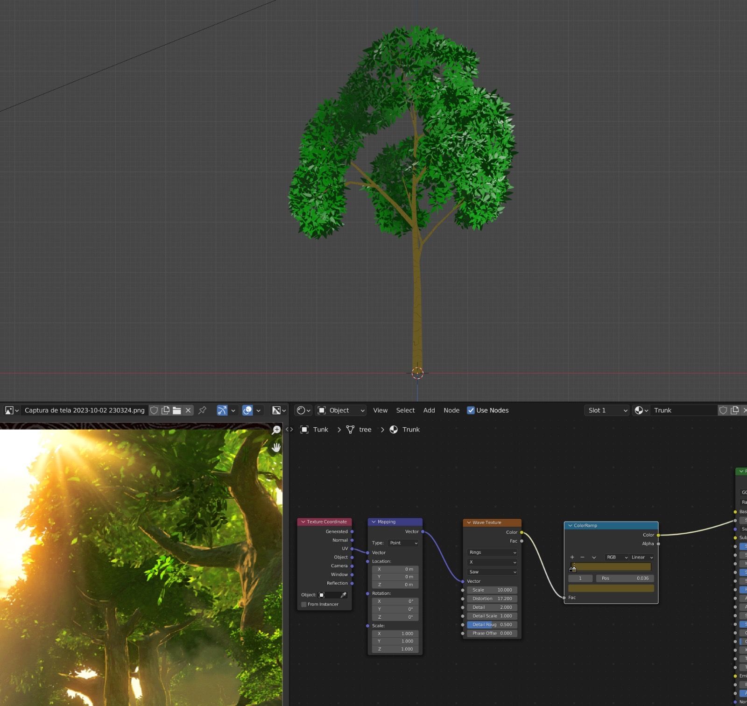Click the ColorRamp selected stop color swatch
The width and height of the screenshot is (747, 706).
(611, 588)
